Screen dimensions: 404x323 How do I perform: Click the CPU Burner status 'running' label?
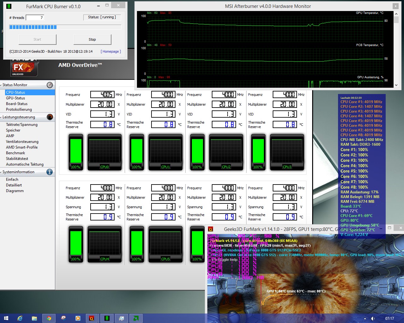(102, 17)
